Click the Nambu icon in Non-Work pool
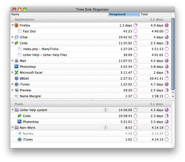Viewport: 185px width, 162px height. [x=20, y=134]
